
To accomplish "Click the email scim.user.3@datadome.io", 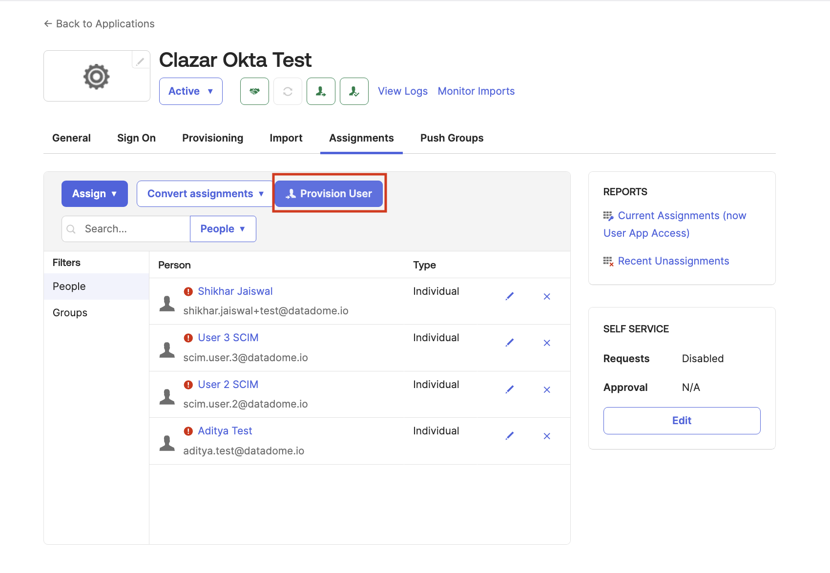I will click(246, 358).
